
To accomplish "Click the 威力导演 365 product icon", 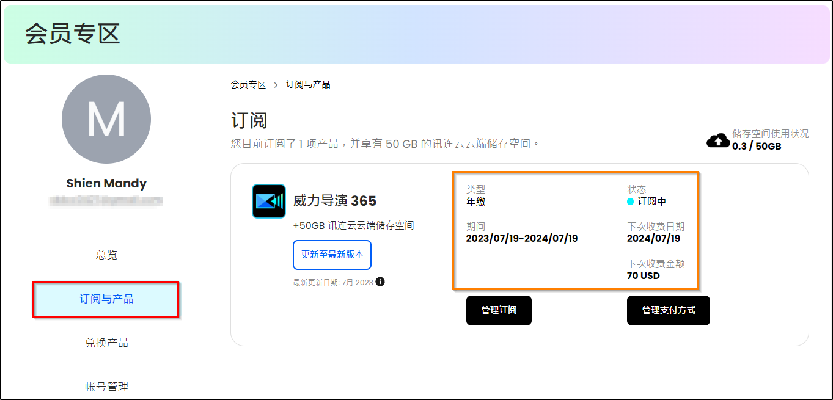I will (269, 201).
